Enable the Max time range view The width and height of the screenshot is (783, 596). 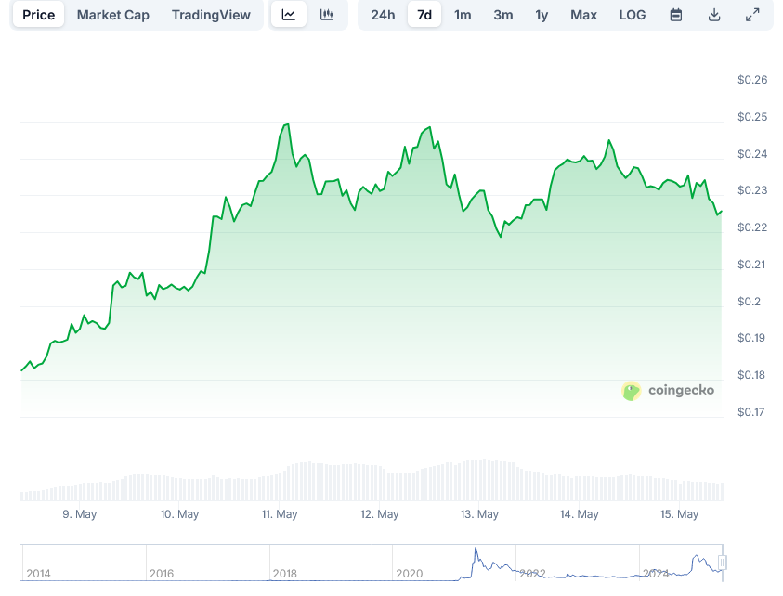click(x=583, y=14)
